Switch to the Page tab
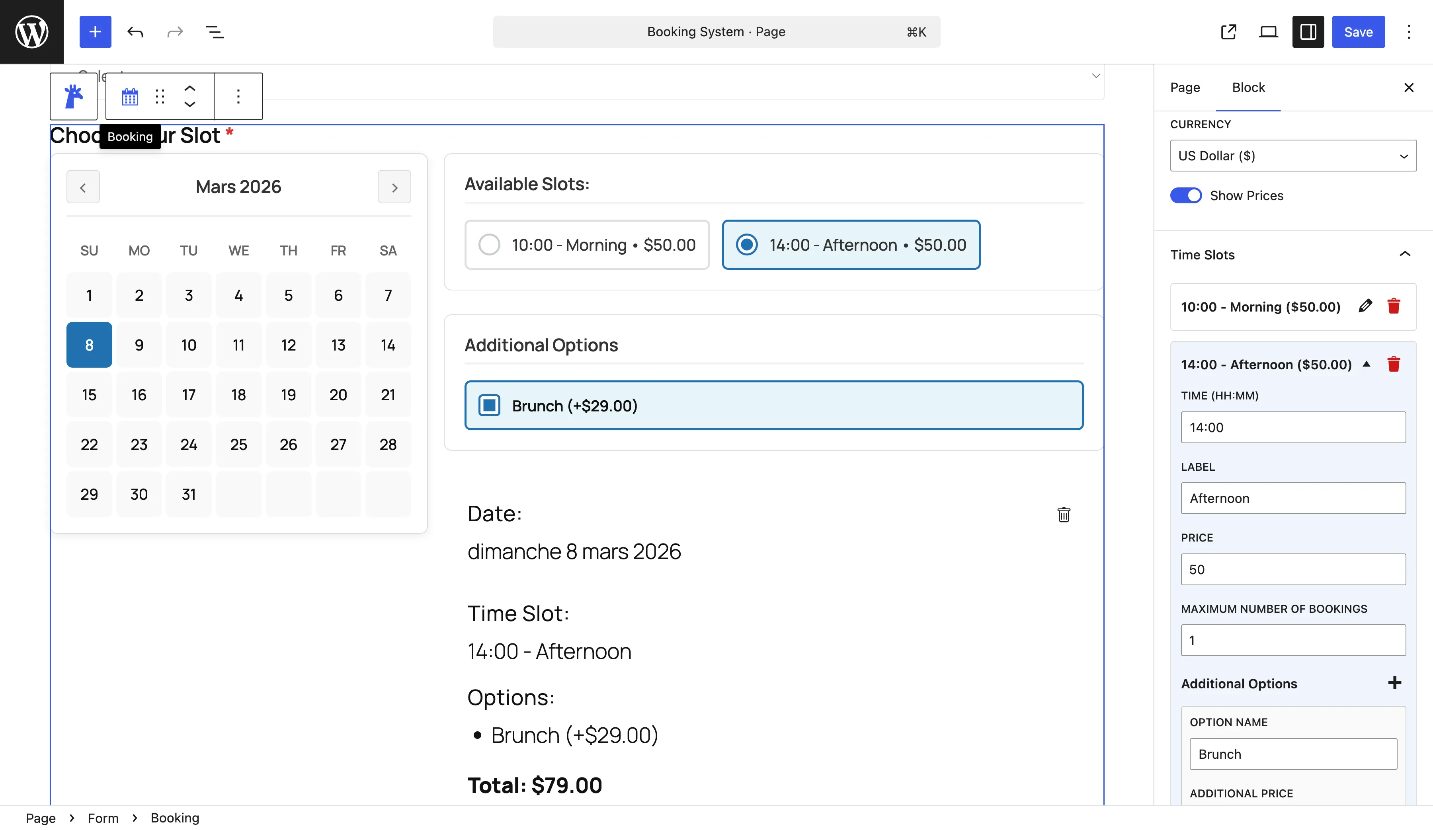Viewport: 1433px width, 830px height. 1185,88
